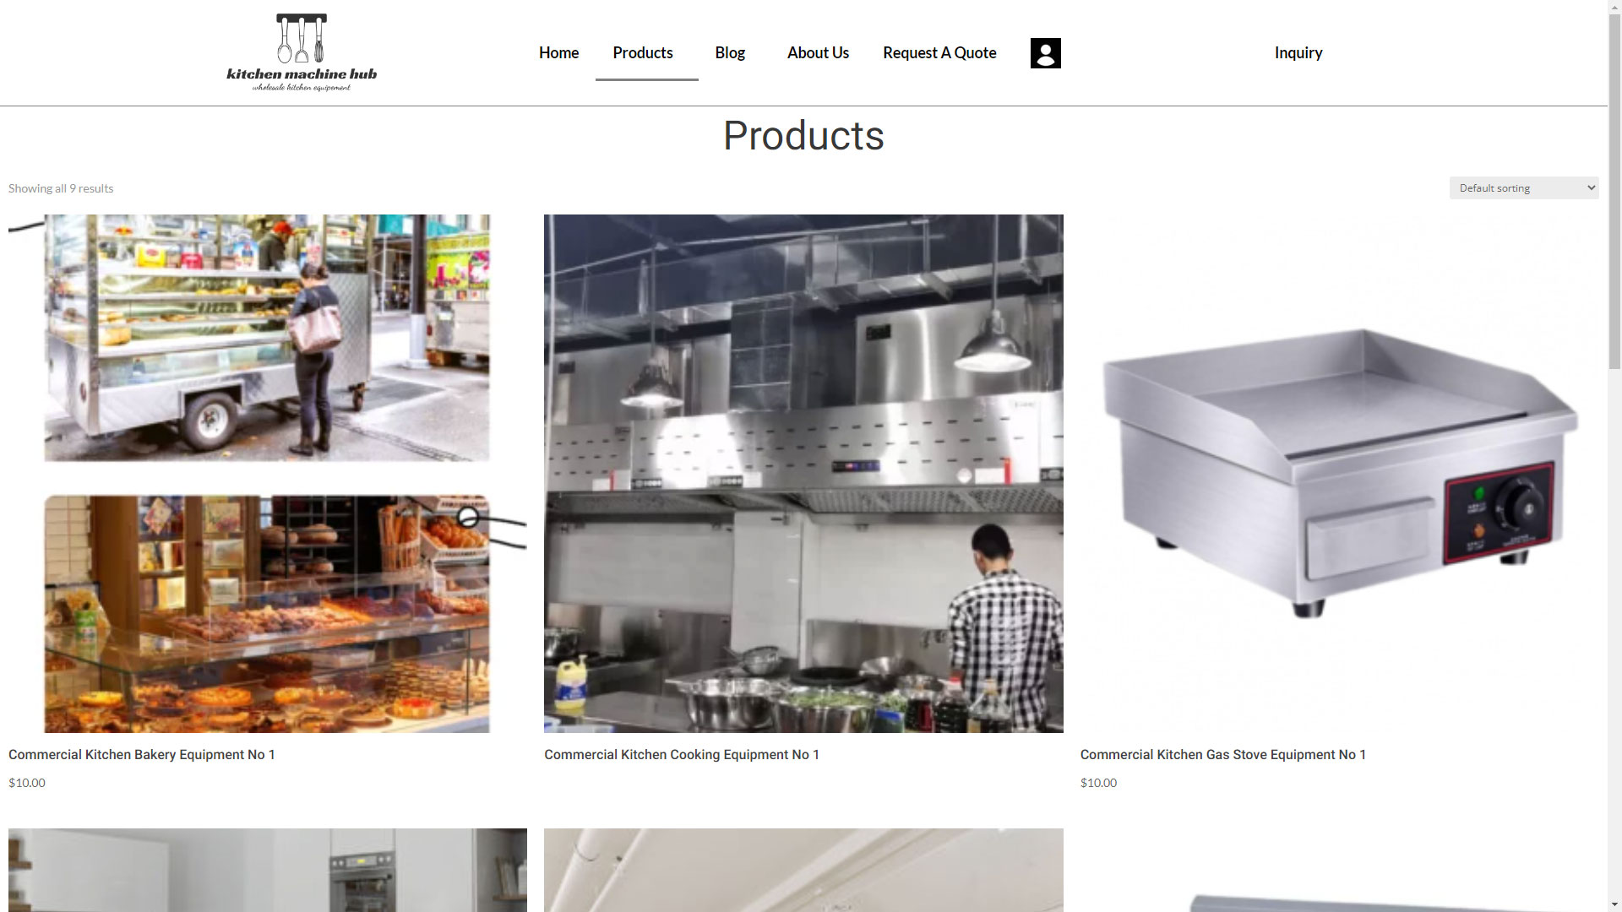Click the scrollbar down arrow

point(1614,905)
